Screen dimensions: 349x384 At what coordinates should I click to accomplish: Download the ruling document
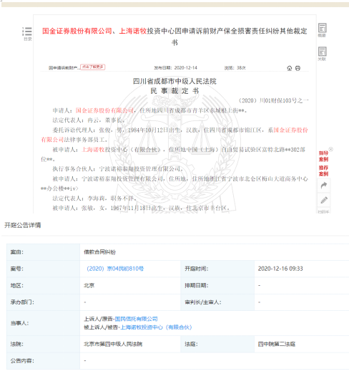click(x=290, y=68)
